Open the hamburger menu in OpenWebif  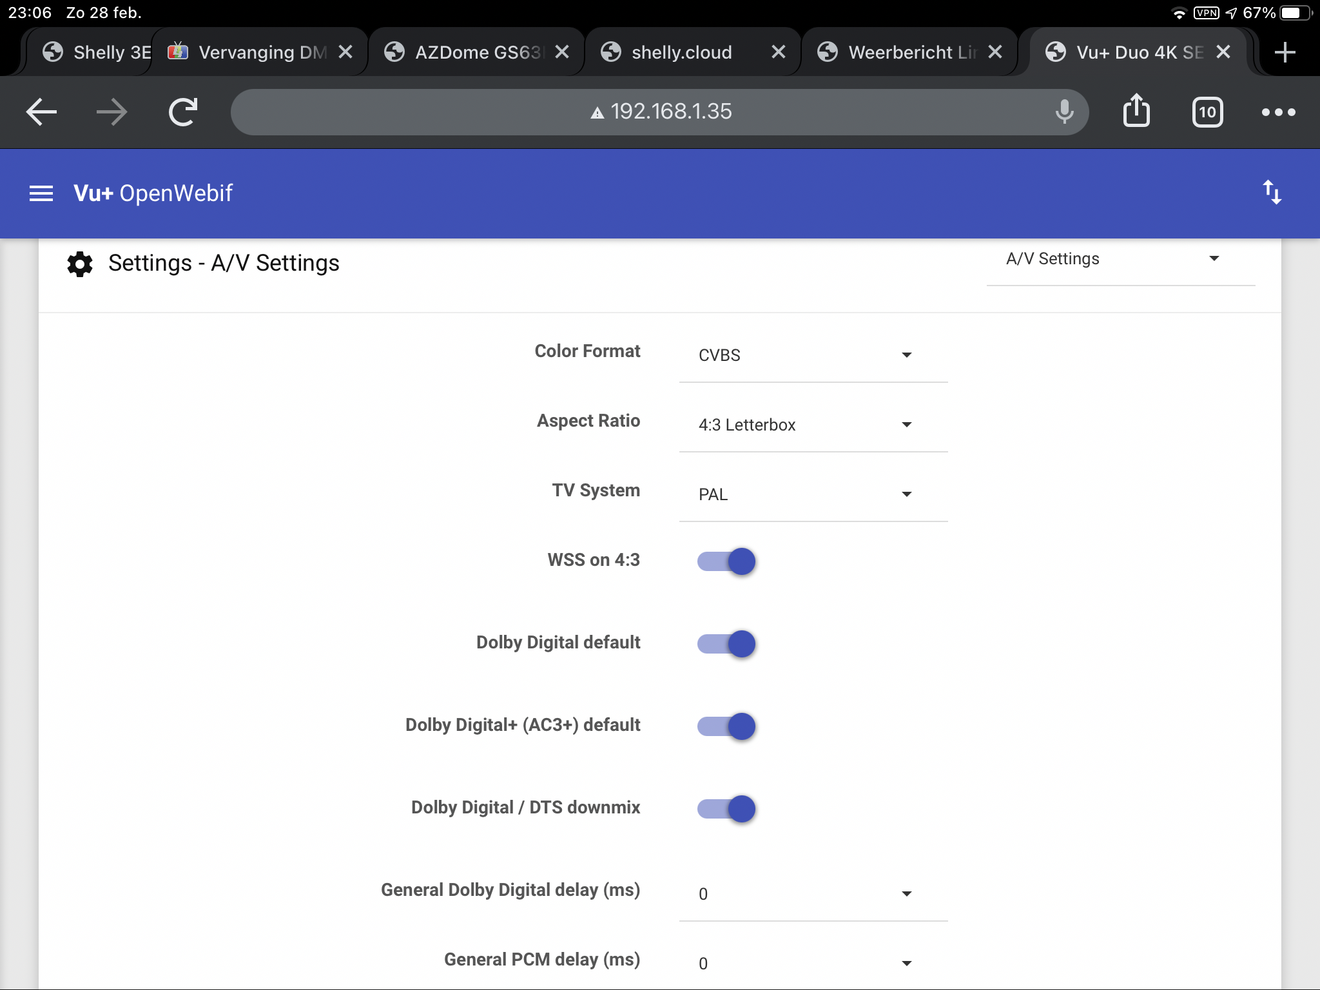41,193
